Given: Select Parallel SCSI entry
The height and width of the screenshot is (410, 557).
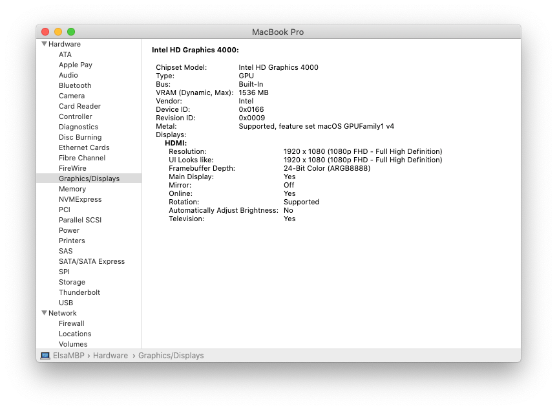Looking at the screenshot, I should [x=80, y=220].
